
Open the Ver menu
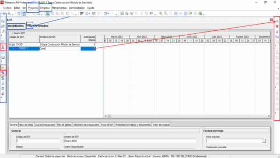click(x=24, y=8)
